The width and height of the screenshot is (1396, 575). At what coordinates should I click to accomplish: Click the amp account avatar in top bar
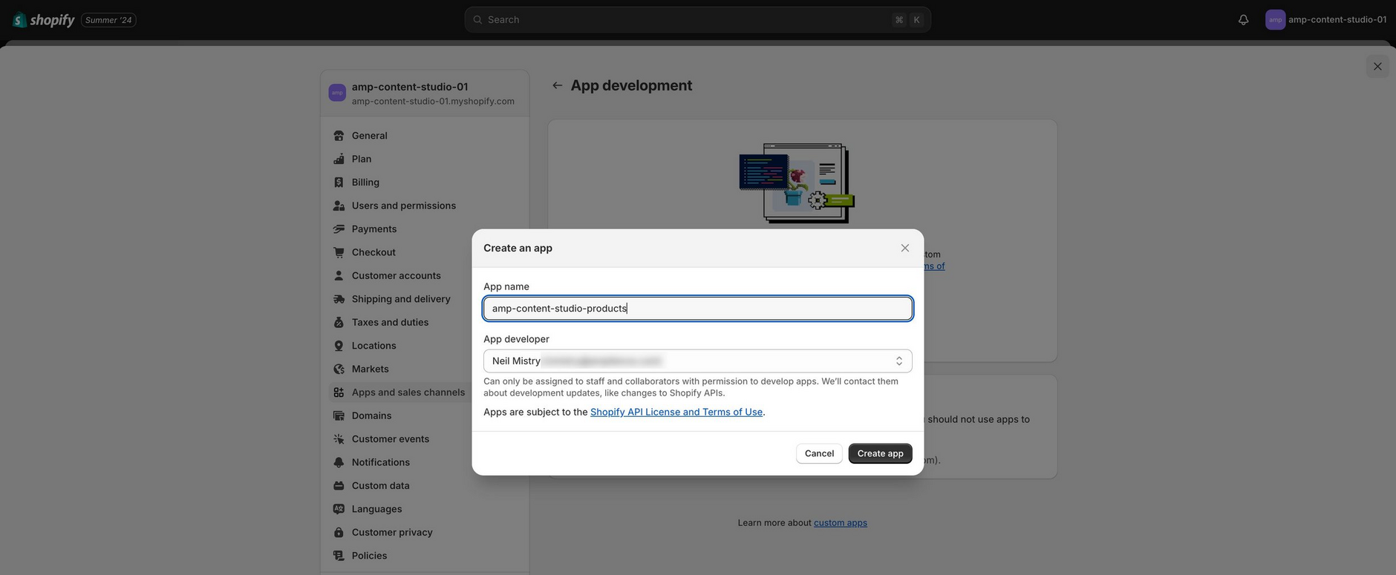click(1275, 20)
